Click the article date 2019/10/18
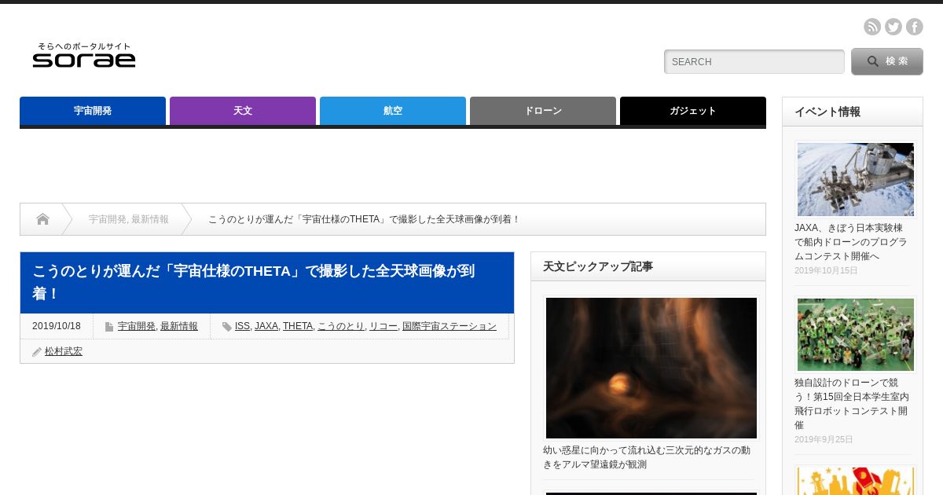943x495 pixels. point(57,326)
